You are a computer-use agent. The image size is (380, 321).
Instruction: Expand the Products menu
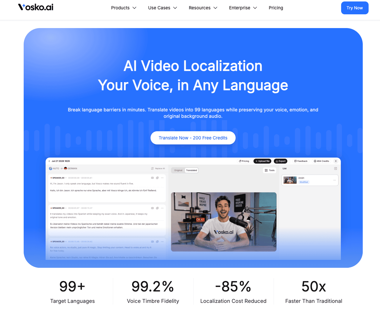[124, 8]
